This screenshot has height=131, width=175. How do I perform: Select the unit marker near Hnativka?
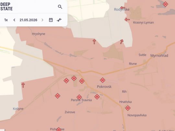(128, 108)
